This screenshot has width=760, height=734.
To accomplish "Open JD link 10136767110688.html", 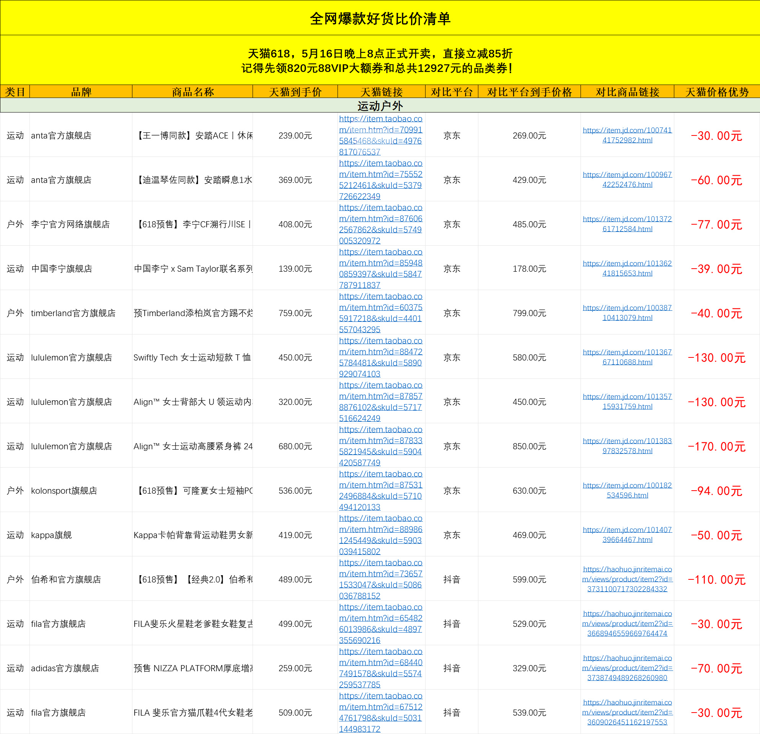I will [627, 357].
